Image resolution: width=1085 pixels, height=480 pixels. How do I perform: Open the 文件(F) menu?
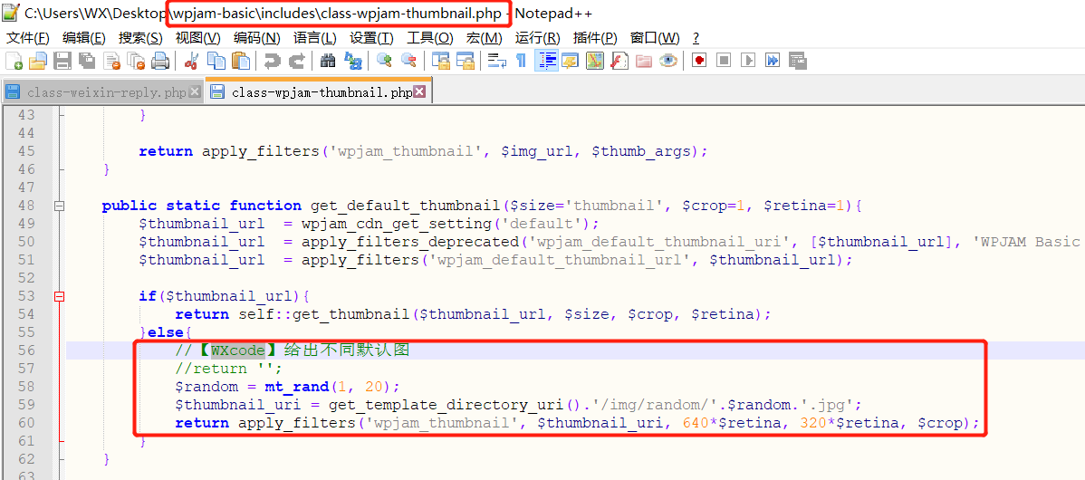point(28,38)
